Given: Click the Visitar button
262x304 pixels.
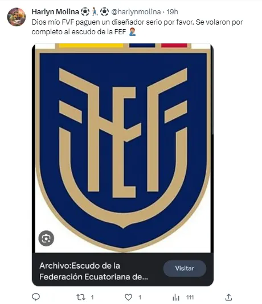Looking at the screenshot, I should (x=185, y=269).
